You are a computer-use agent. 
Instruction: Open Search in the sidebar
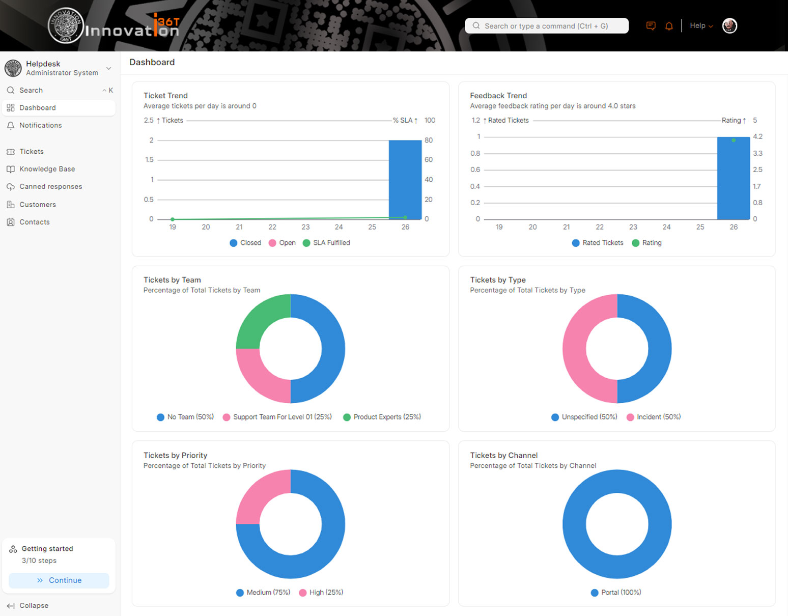(31, 90)
